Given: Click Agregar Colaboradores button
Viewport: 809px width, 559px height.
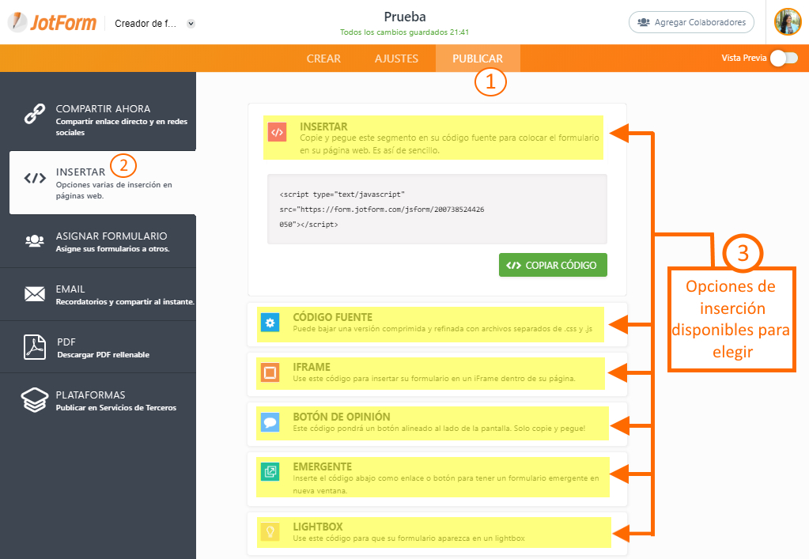Looking at the screenshot, I should [x=691, y=22].
